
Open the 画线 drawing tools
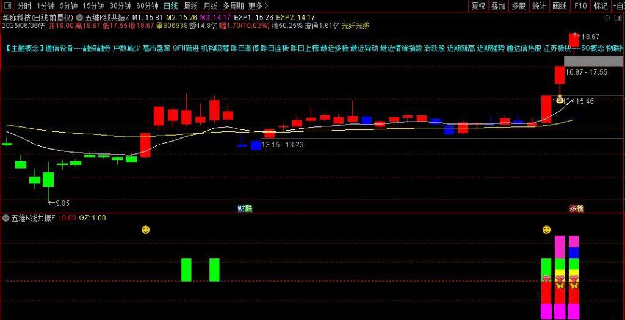pos(559,6)
